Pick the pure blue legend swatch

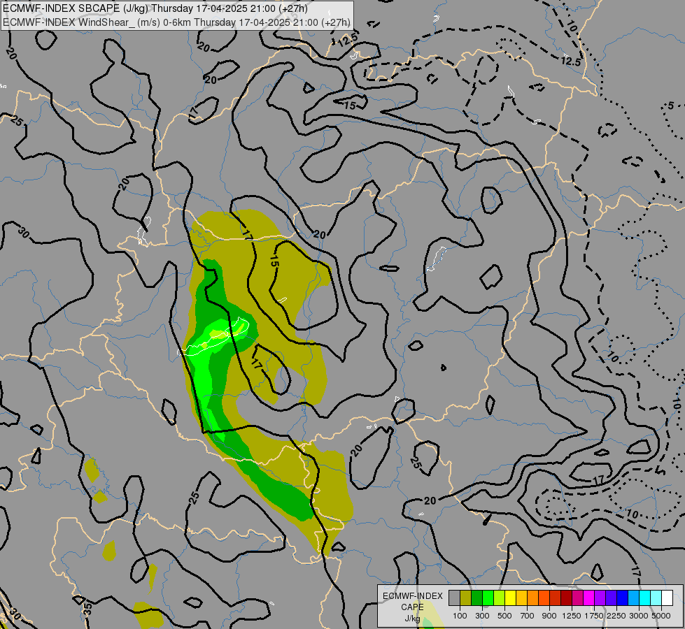[623, 598]
